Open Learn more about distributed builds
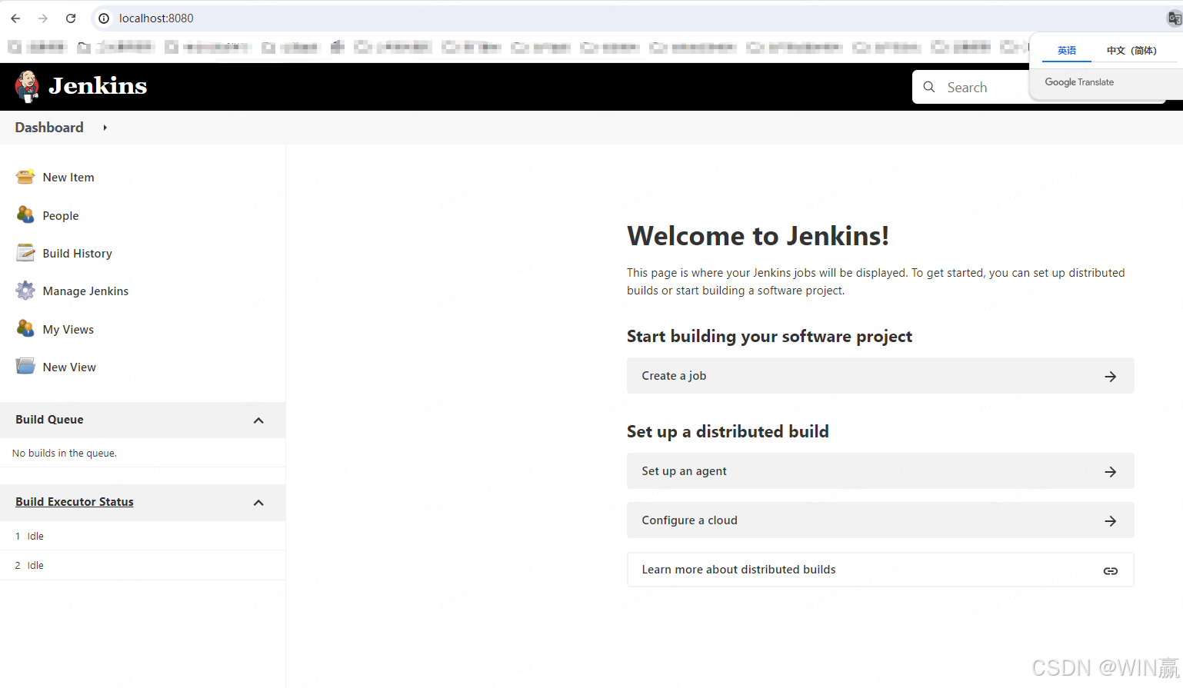The width and height of the screenshot is (1183, 688). pyautogui.click(x=880, y=570)
